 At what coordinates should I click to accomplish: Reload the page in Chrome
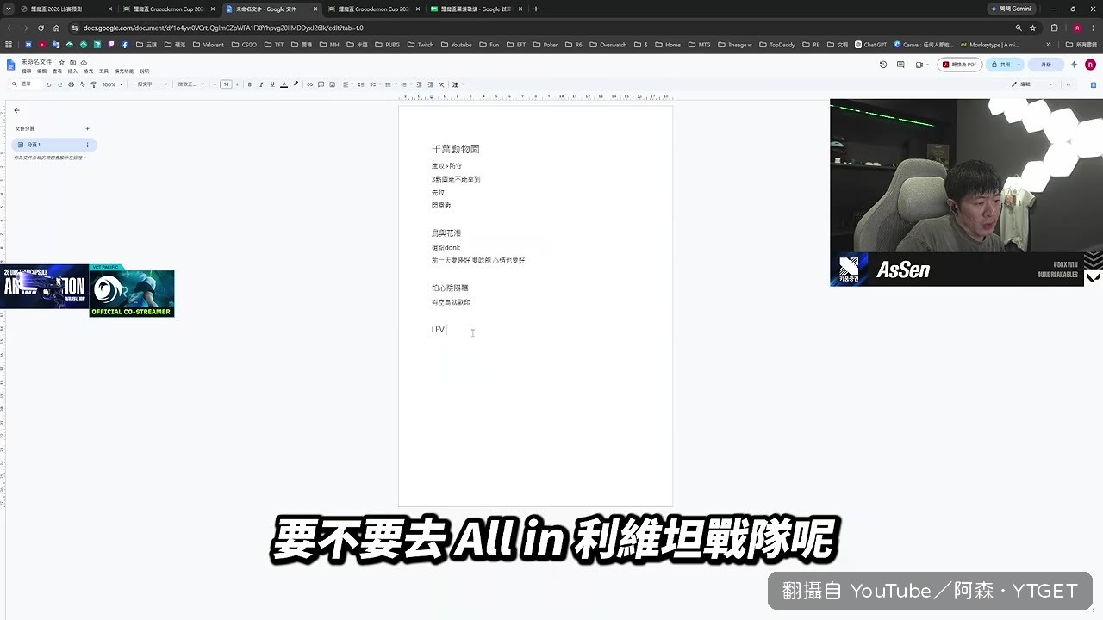click(41, 28)
